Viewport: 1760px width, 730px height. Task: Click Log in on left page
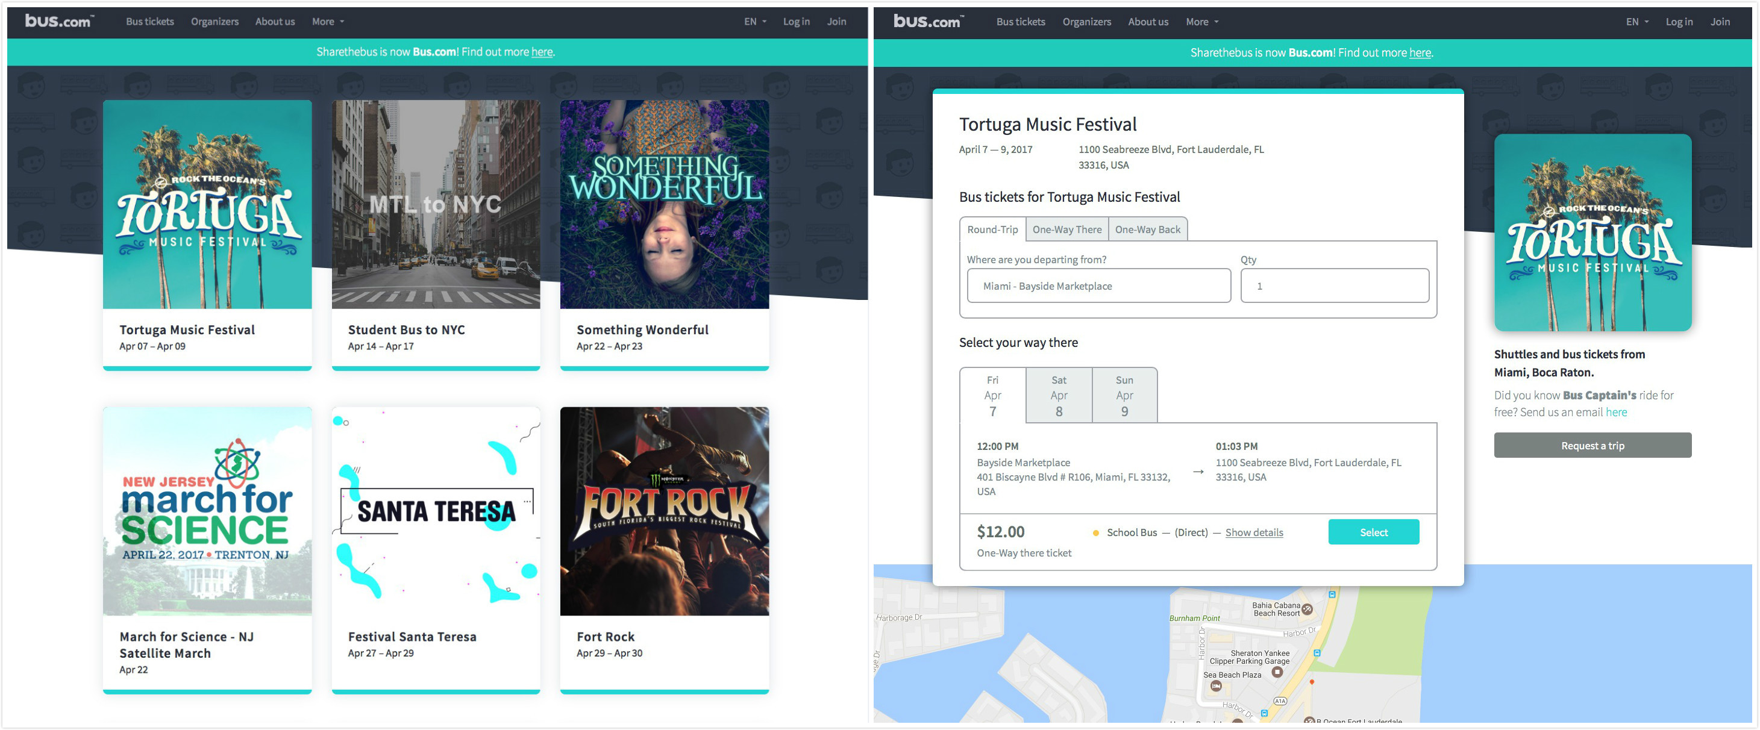796,22
